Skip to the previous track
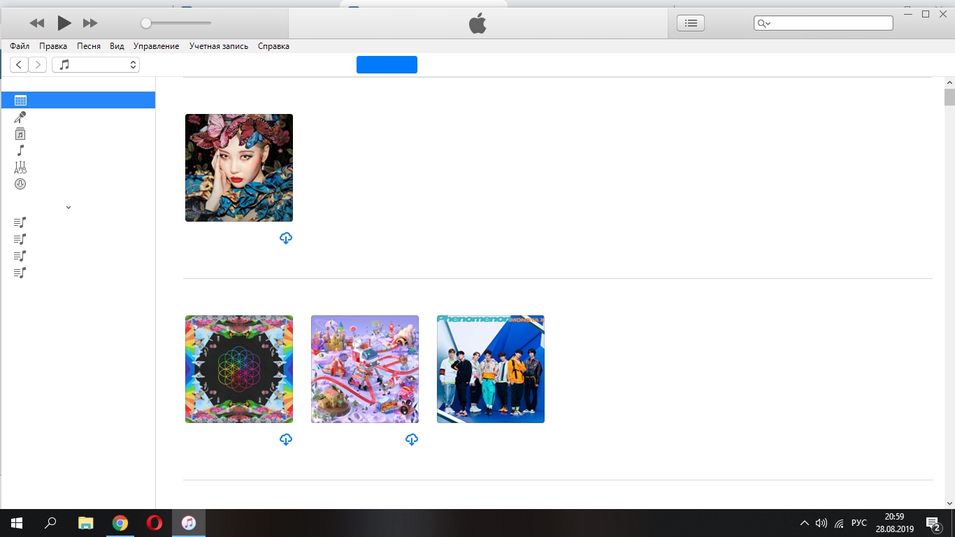The width and height of the screenshot is (955, 537). 37,23
